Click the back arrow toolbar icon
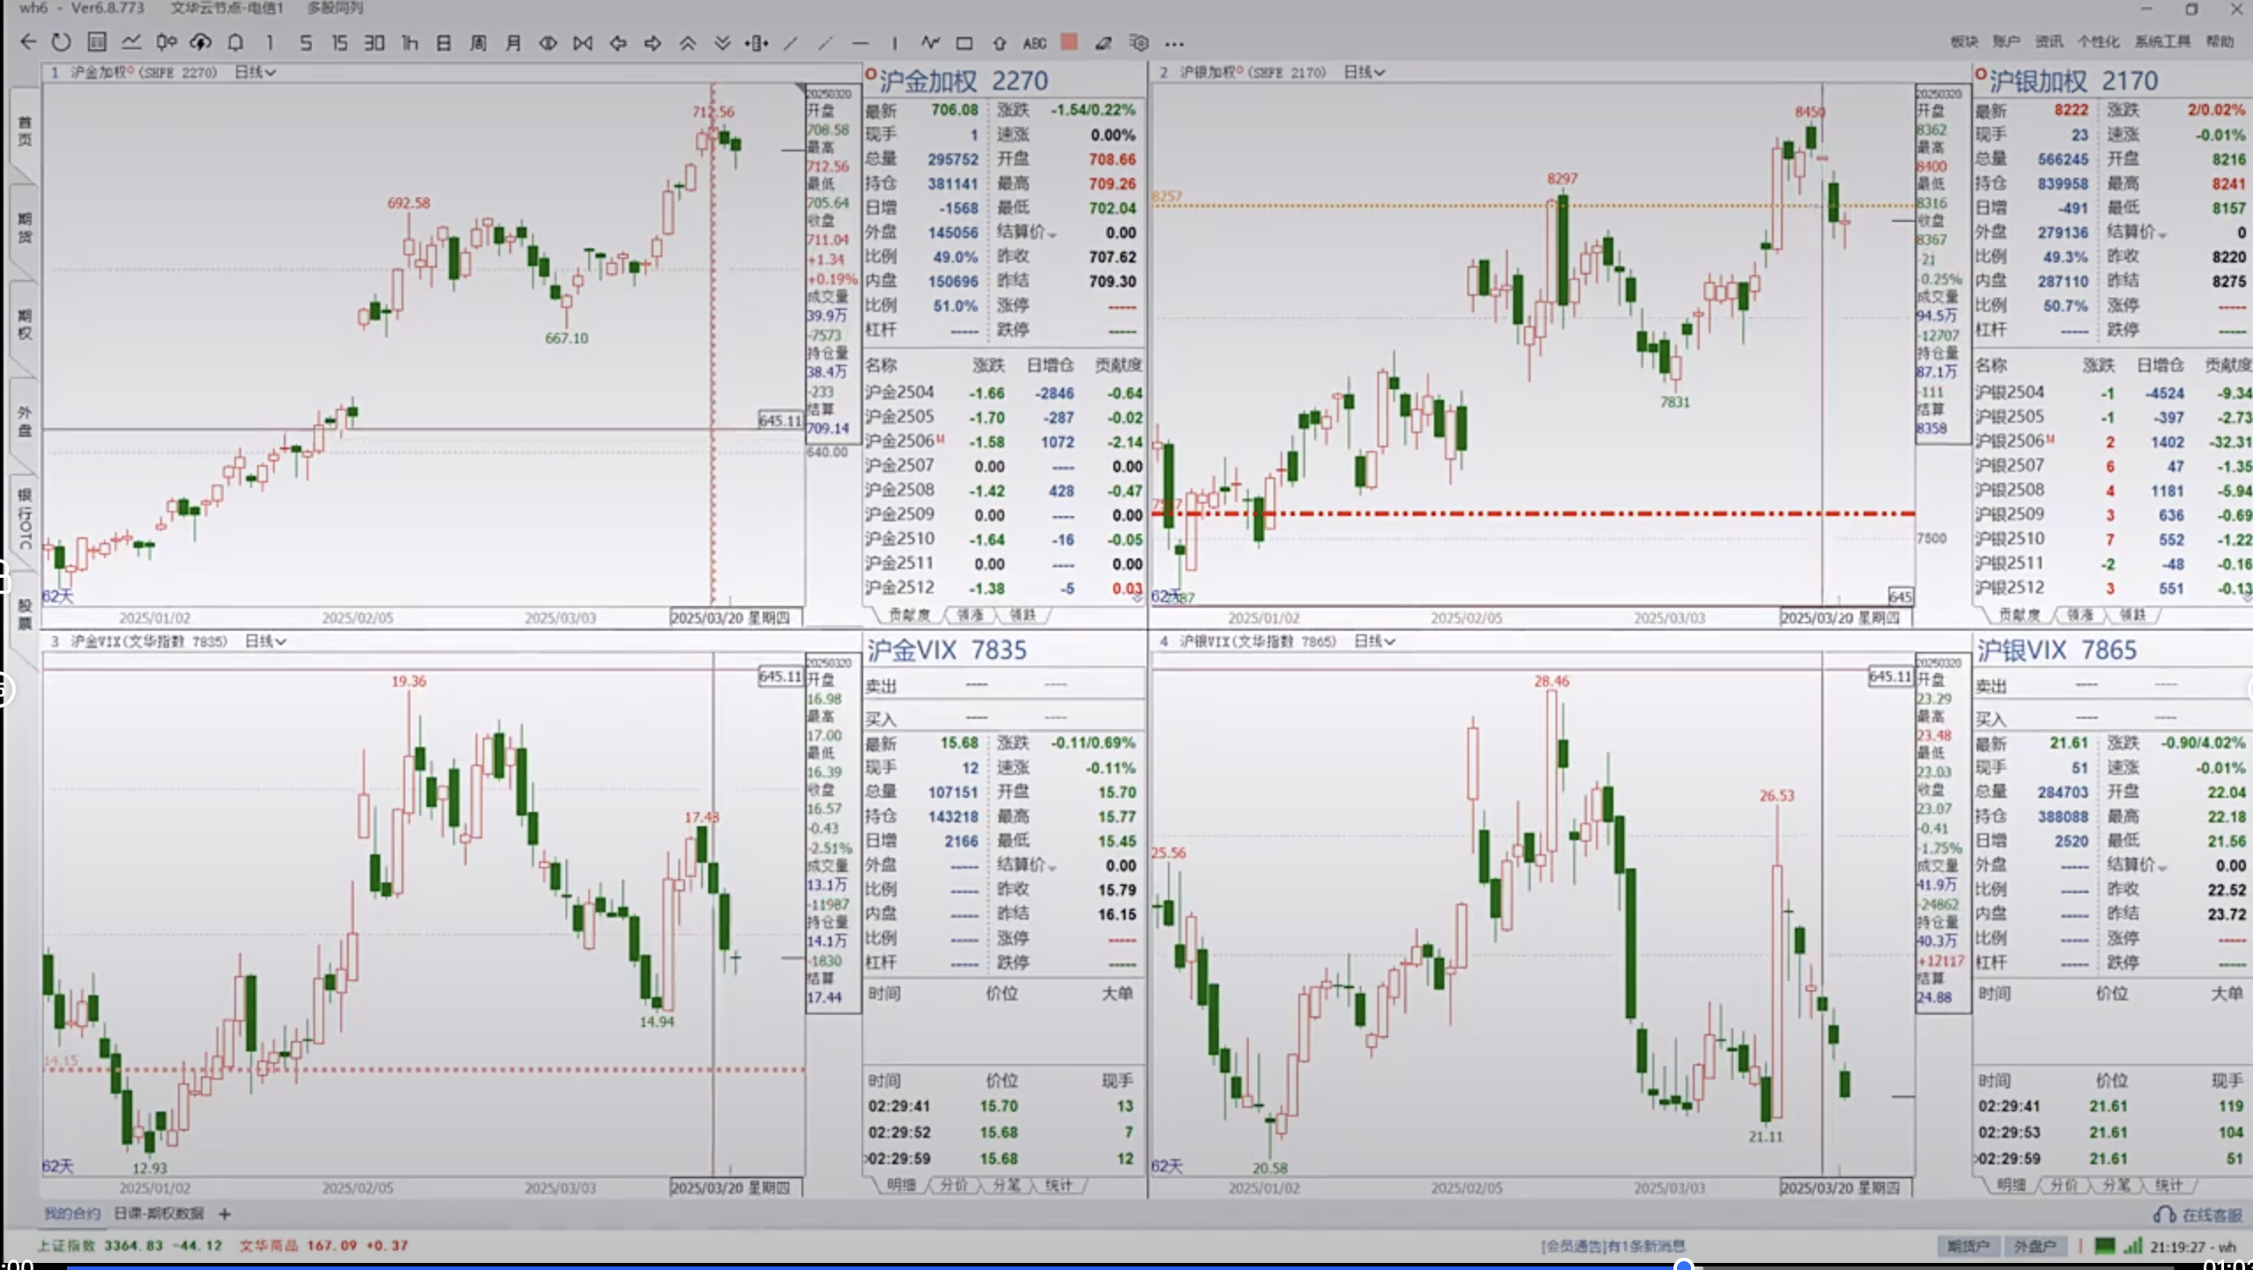 tap(28, 42)
